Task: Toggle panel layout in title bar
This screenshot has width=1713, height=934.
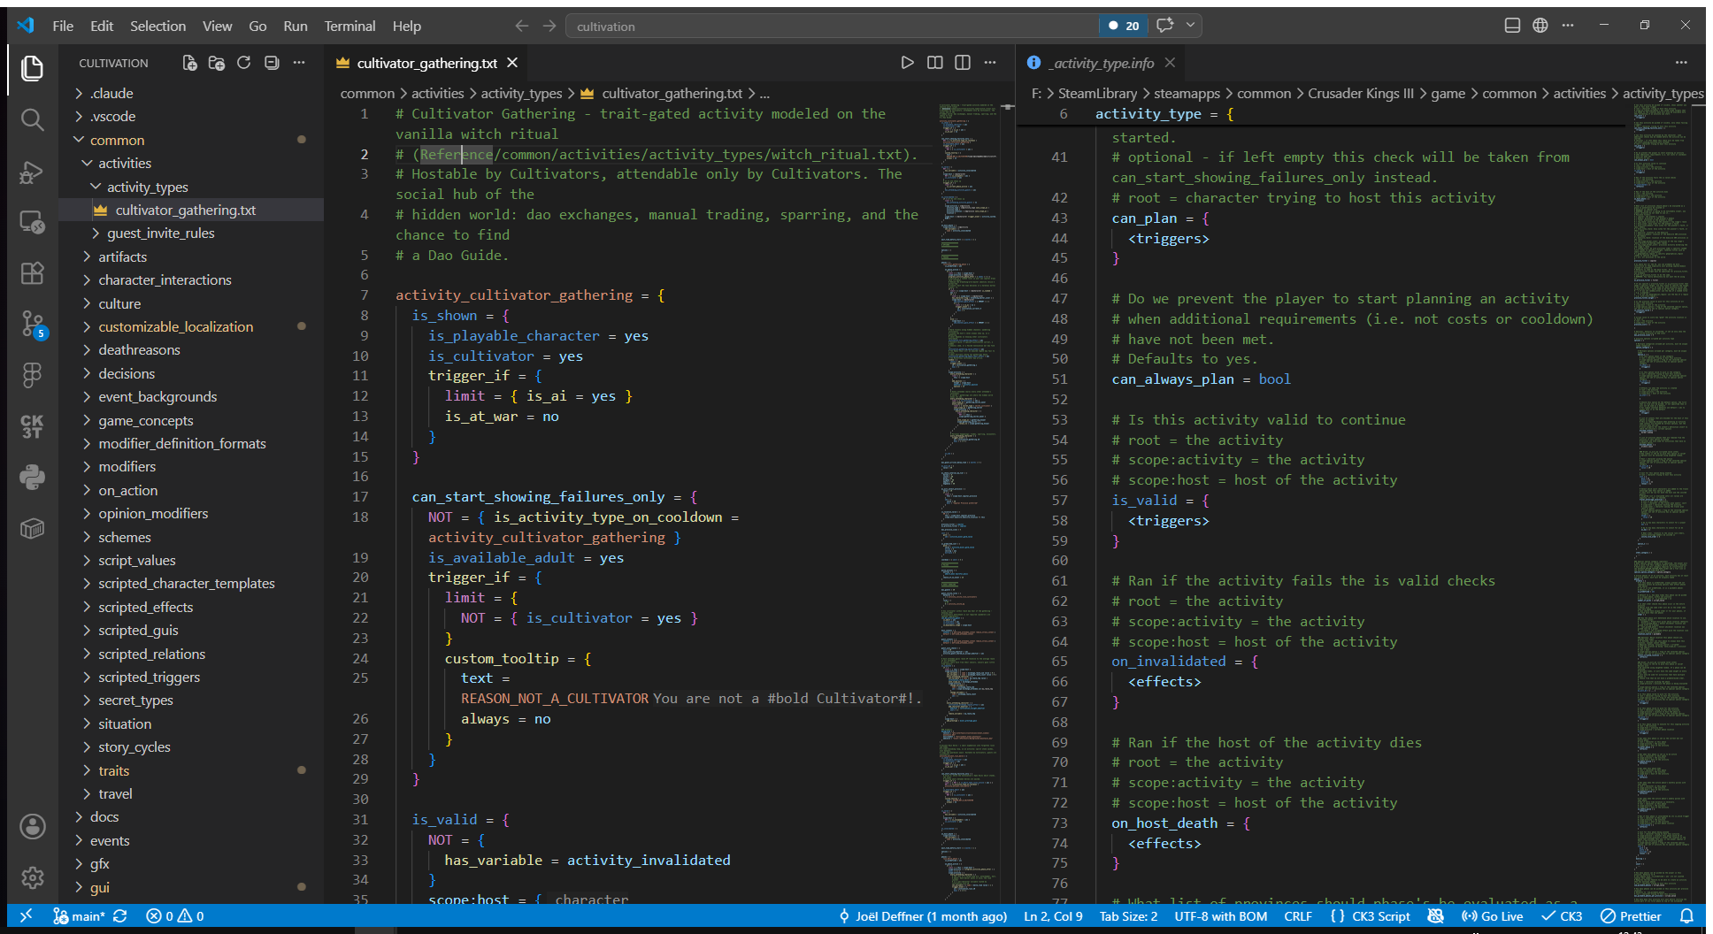Action: click(x=1512, y=26)
